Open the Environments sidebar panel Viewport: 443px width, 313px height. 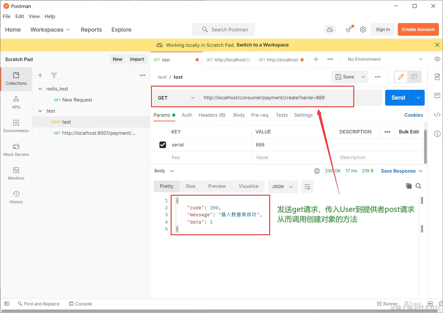tap(16, 126)
